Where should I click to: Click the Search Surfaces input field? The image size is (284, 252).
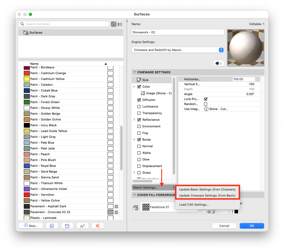tap(64, 24)
